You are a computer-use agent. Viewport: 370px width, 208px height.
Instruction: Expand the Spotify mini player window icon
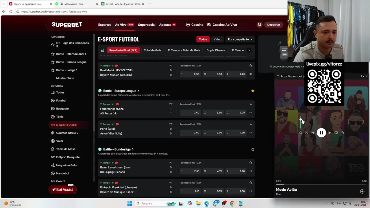coord(362,76)
